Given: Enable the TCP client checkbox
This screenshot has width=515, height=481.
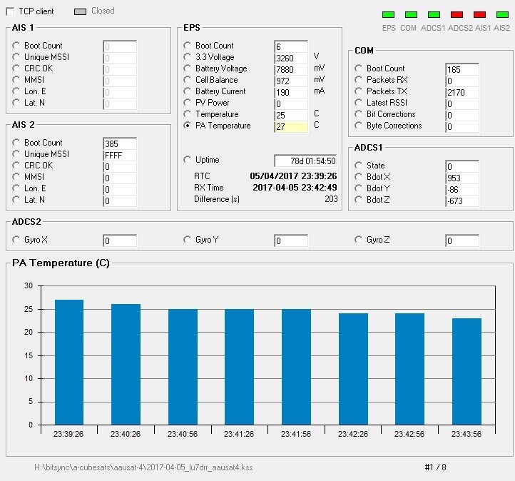Looking at the screenshot, I should (x=10, y=11).
